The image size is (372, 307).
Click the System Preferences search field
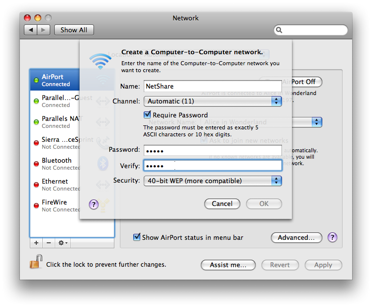(311, 30)
